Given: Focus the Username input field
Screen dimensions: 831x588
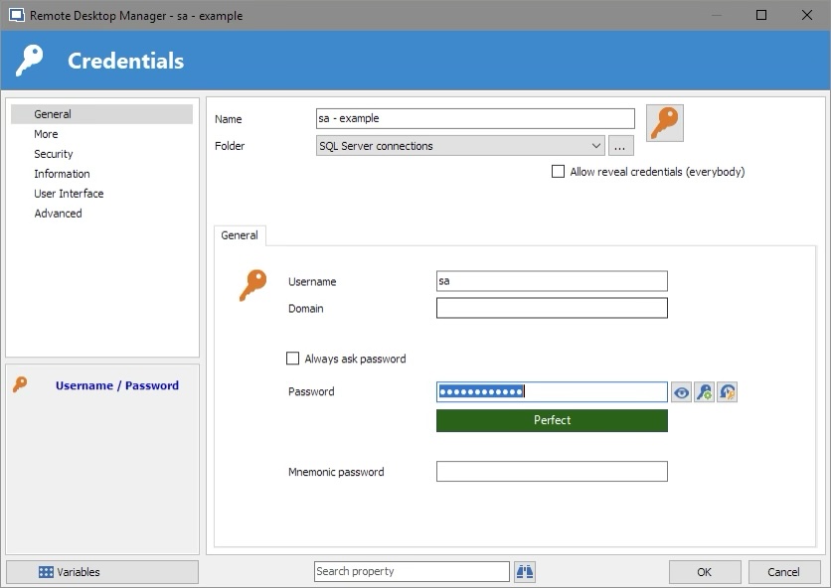Looking at the screenshot, I should click(x=552, y=281).
